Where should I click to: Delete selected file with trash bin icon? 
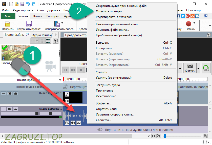coord(42,41)
